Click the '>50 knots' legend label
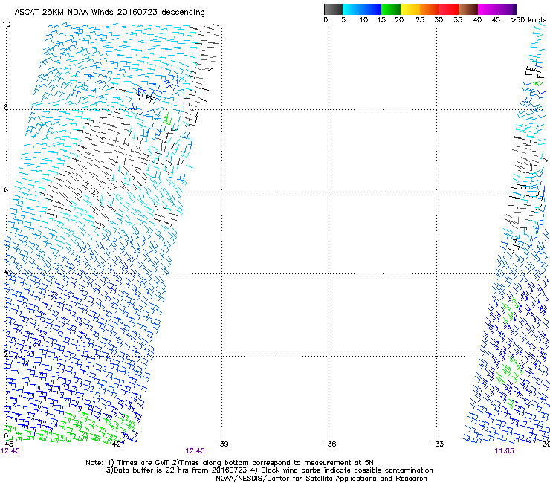 528,19
